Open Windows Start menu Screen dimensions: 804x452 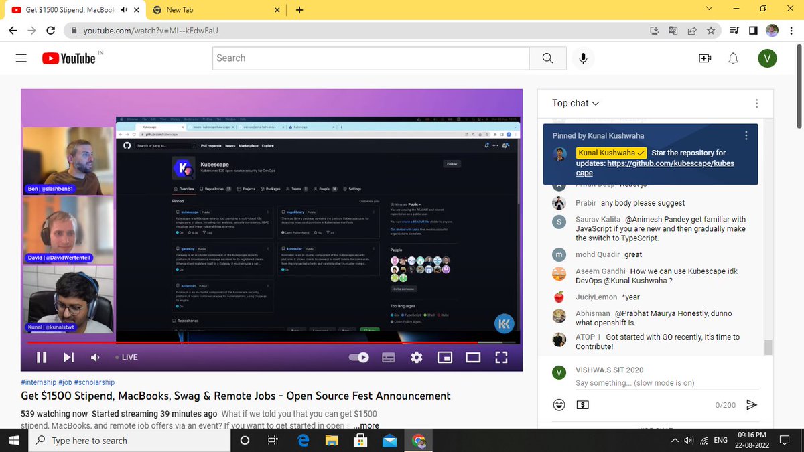pyautogui.click(x=13, y=441)
